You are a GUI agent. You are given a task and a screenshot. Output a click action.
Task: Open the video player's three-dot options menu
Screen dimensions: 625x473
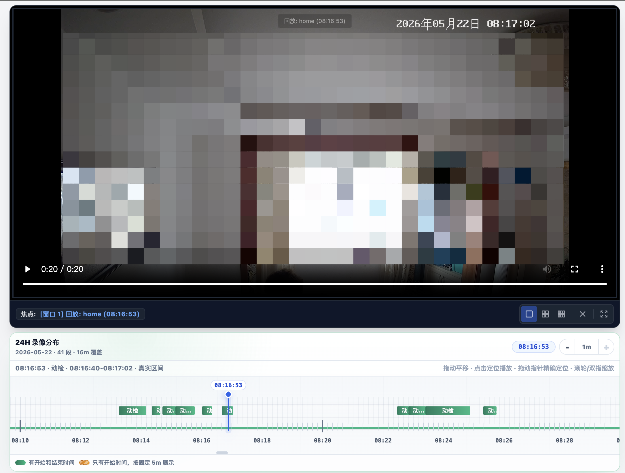pyautogui.click(x=602, y=269)
